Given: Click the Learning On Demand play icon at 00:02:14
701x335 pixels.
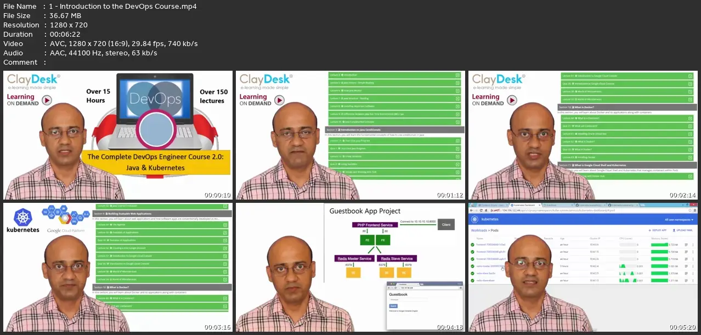Looking at the screenshot, I should tap(512, 100).
